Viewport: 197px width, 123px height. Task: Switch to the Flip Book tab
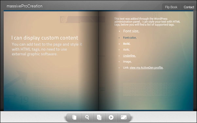tap(171, 7)
